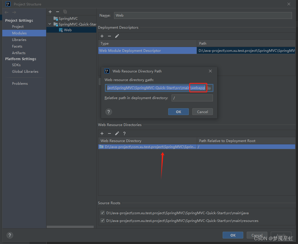This screenshot has height=244, width=298.
Task: Click the Name field containing Web
Action: [x=203, y=15]
